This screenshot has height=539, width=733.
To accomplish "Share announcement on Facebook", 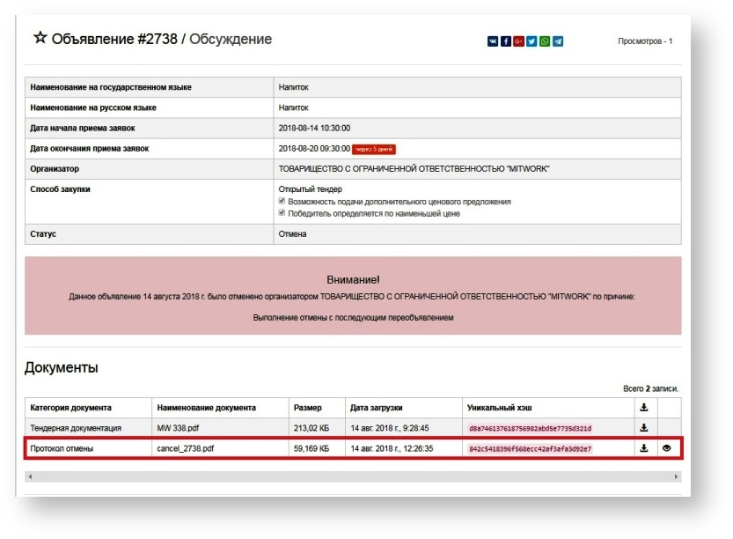I will 506,41.
